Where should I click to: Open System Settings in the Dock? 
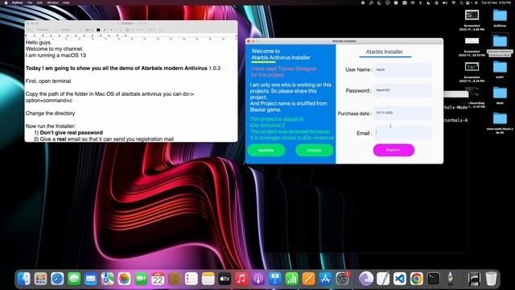342,280
